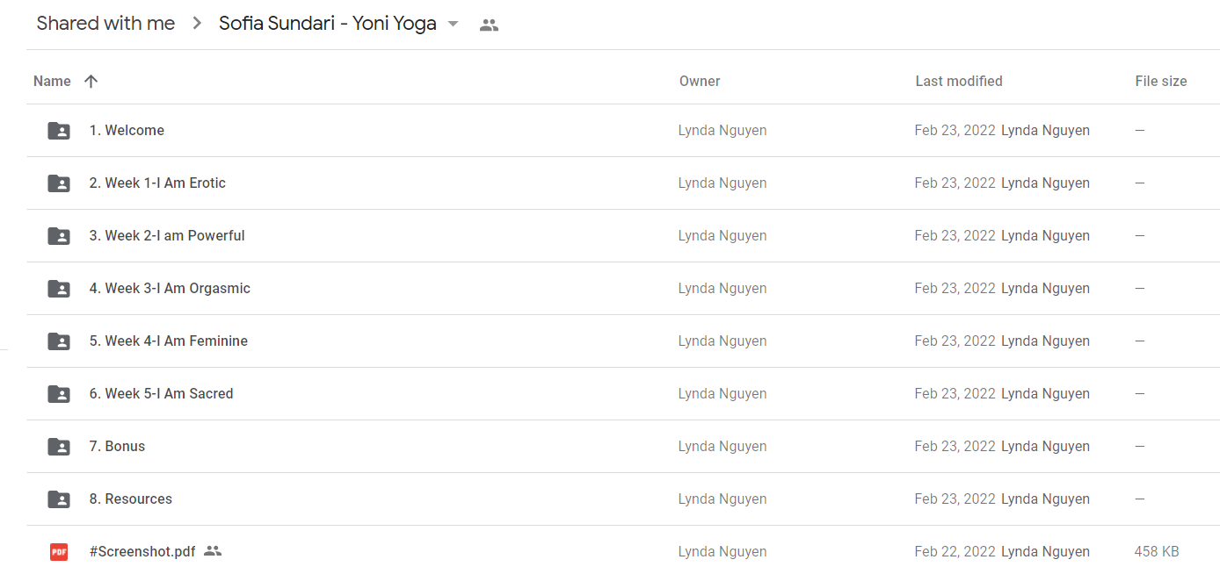The height and width of the screenshot is (574, 1220).
Task: Click the File size column header
Action: 1161,82
